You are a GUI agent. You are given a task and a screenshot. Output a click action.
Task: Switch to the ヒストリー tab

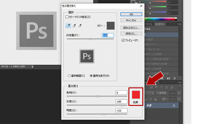160,24
